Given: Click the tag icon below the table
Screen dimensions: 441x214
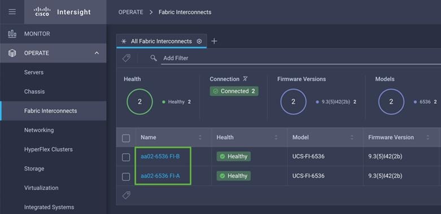Looking at the screenshot, I should click(126, 195).
